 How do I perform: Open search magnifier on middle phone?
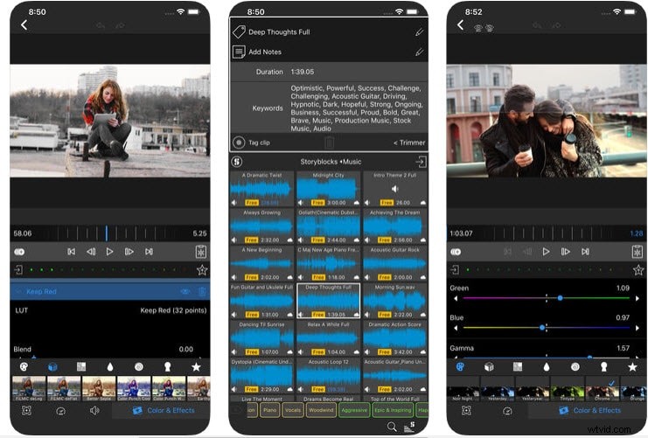point(392,427)
